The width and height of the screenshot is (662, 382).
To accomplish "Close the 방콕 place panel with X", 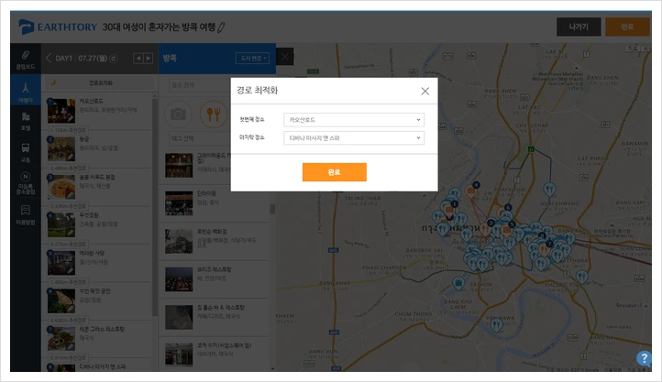I will pyautogui.click(x=285, y=57).
